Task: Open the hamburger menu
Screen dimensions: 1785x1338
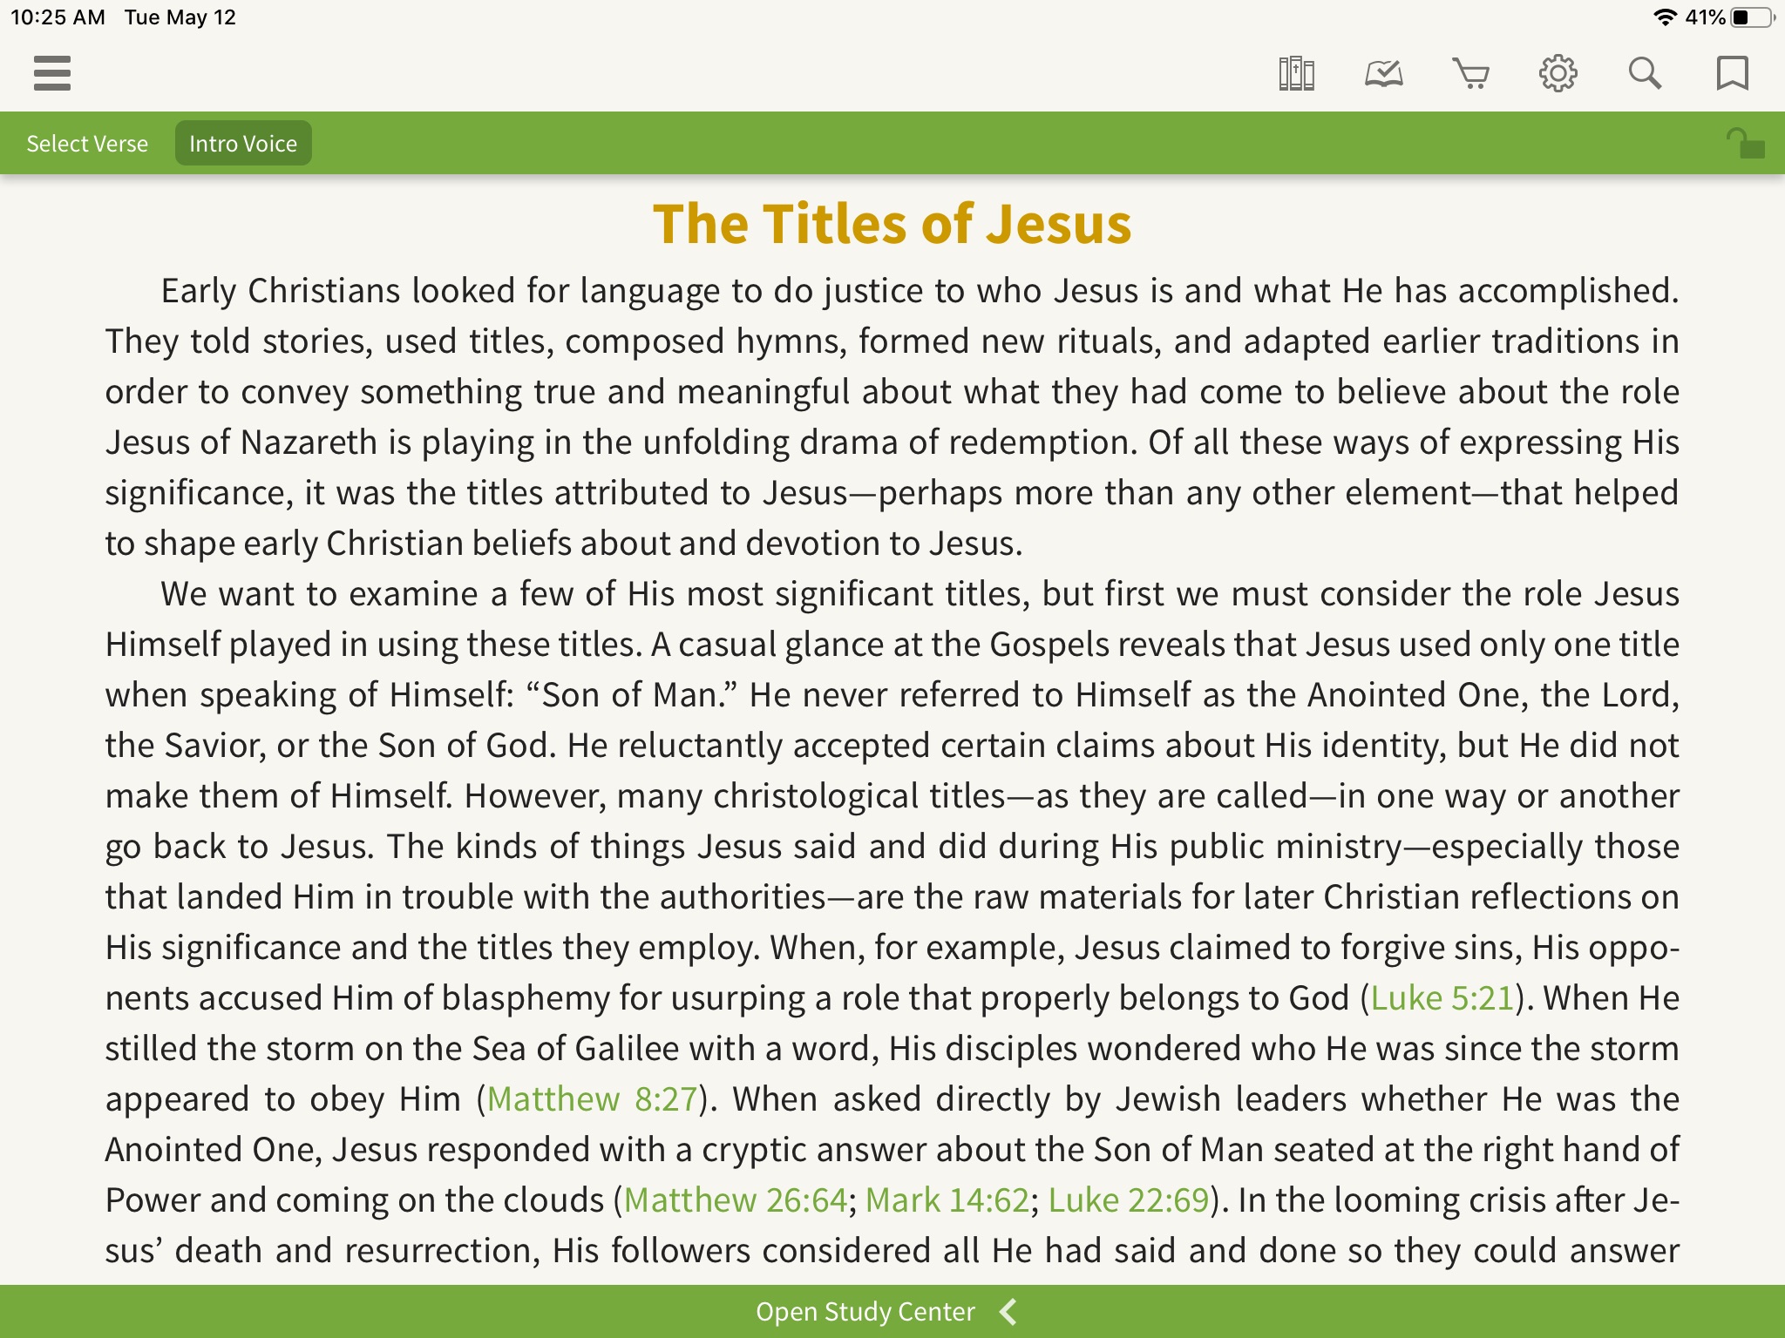Action: [x=52, y=73]
